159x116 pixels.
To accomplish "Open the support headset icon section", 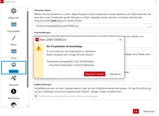I will tap(14, 105).
